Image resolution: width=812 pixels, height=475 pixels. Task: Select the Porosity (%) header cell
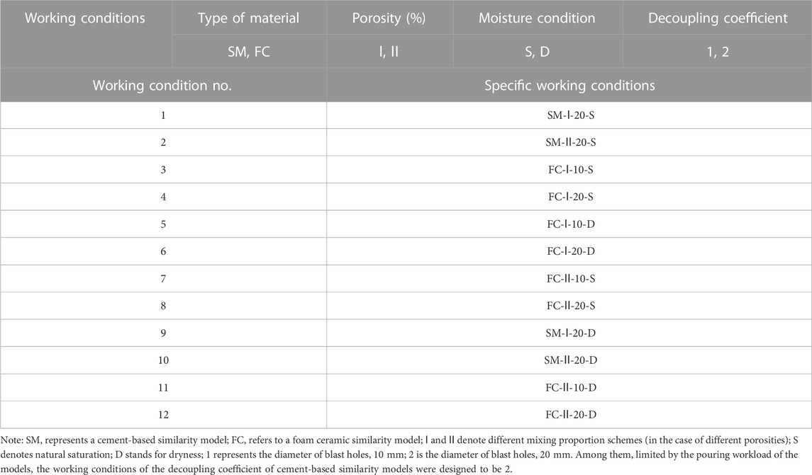coord(389,18)
